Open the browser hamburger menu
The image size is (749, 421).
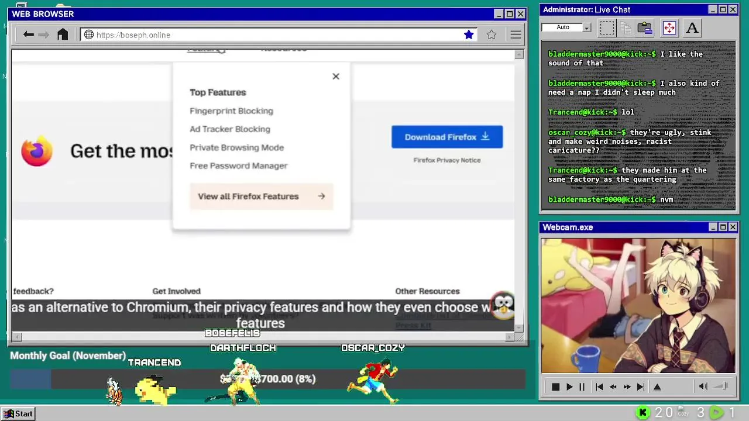pos(516,34)
